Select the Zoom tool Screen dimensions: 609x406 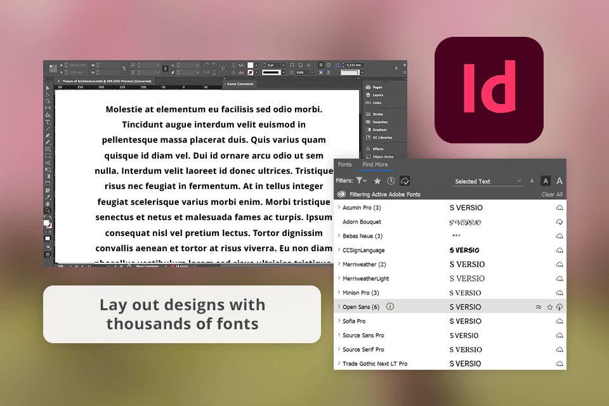(x=48, y=210)
